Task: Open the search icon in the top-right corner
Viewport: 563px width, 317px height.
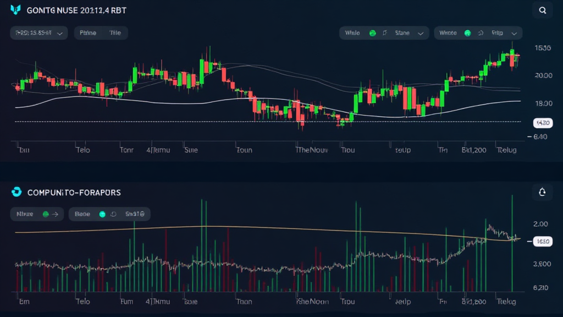Action: [x=542, y=10]
